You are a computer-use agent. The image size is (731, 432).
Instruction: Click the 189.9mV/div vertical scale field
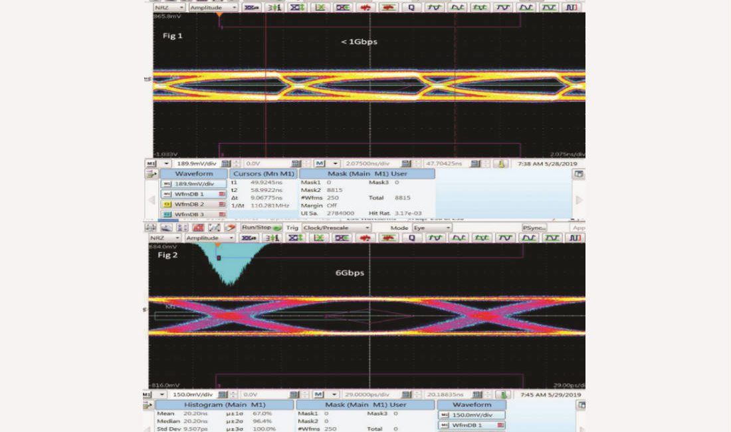pos(196,163)
